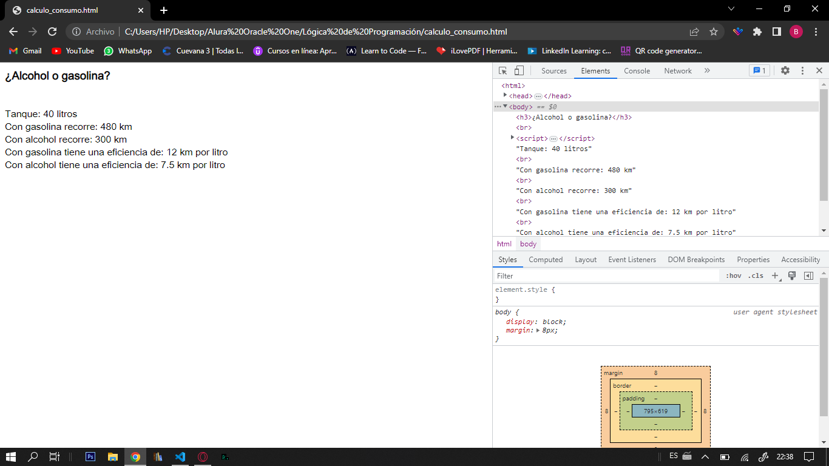Collapse the body element node
The image size is (829, 466).
[505, 106]
